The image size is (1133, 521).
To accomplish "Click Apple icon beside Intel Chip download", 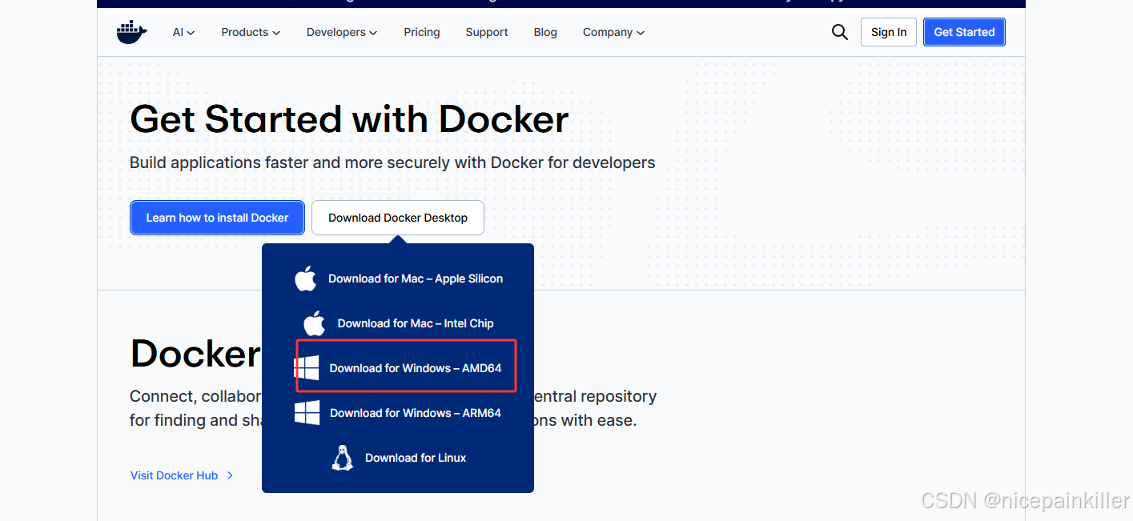I will point(315,323).
